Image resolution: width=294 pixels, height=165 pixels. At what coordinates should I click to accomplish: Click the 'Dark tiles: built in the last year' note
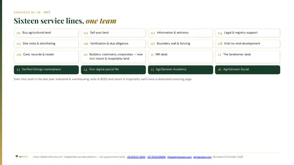coord(103,79)
